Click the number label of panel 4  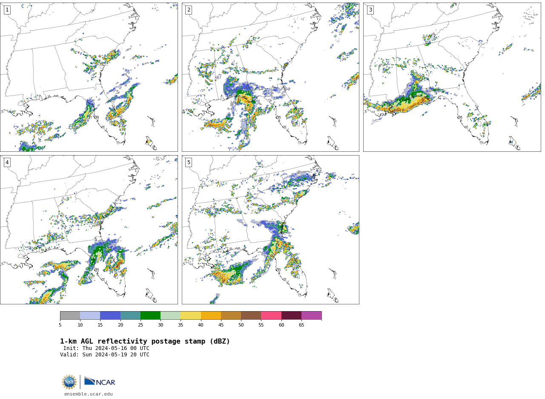tap(7, 162)
